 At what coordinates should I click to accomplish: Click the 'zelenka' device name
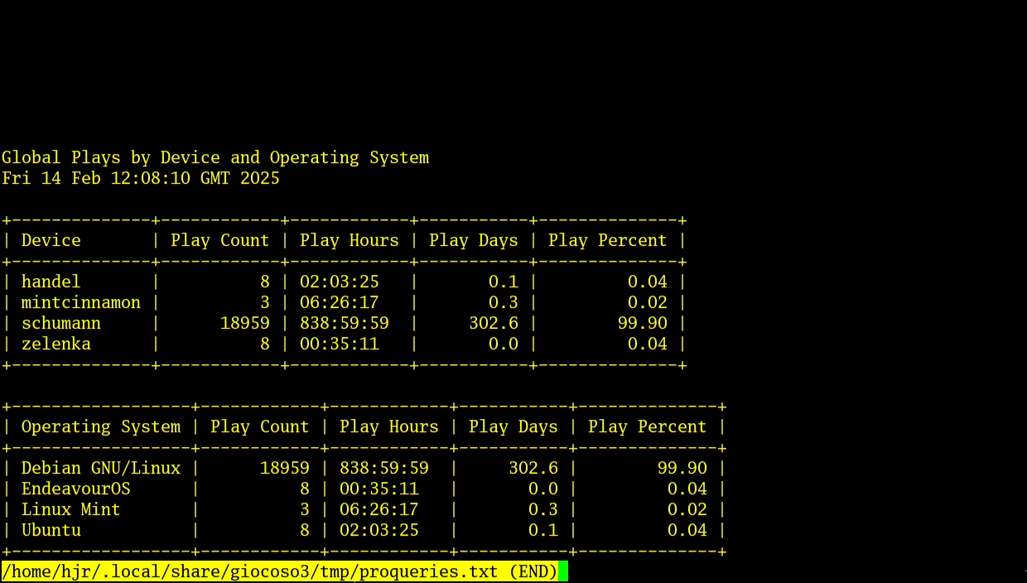click(x=56, y=344)
